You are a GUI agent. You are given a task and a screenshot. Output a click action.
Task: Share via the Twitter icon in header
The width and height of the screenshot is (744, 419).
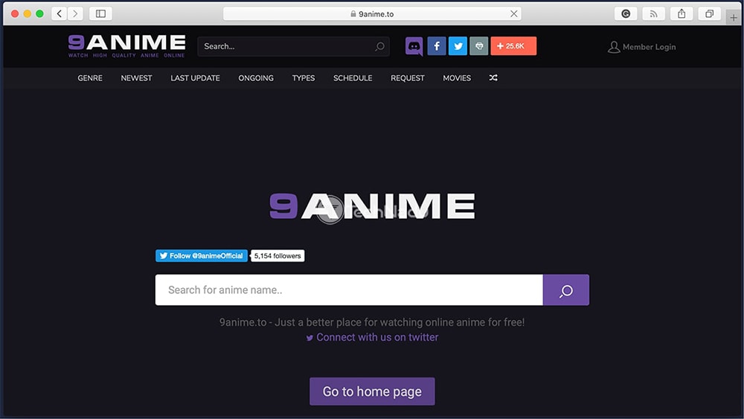[x=458, y=46]
